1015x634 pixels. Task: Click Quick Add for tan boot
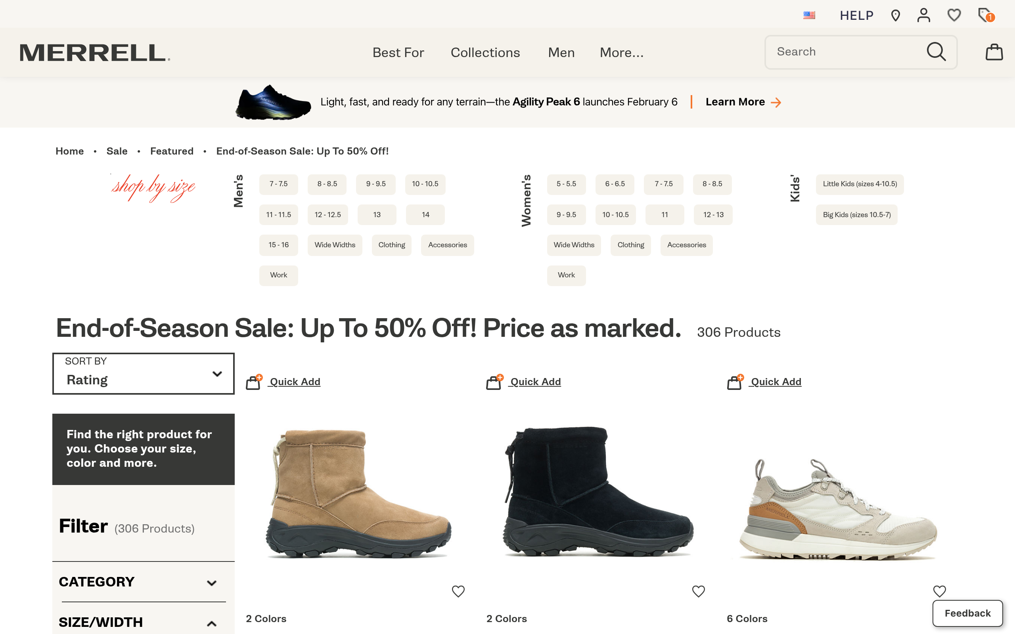[295, 382]
